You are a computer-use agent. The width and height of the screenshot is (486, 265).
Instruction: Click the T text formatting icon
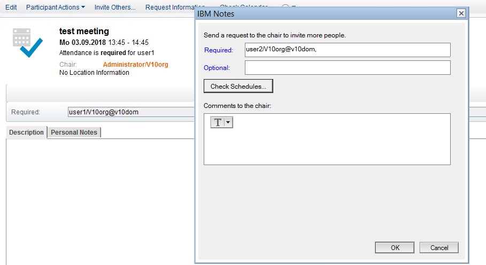(x=218, y=122)
